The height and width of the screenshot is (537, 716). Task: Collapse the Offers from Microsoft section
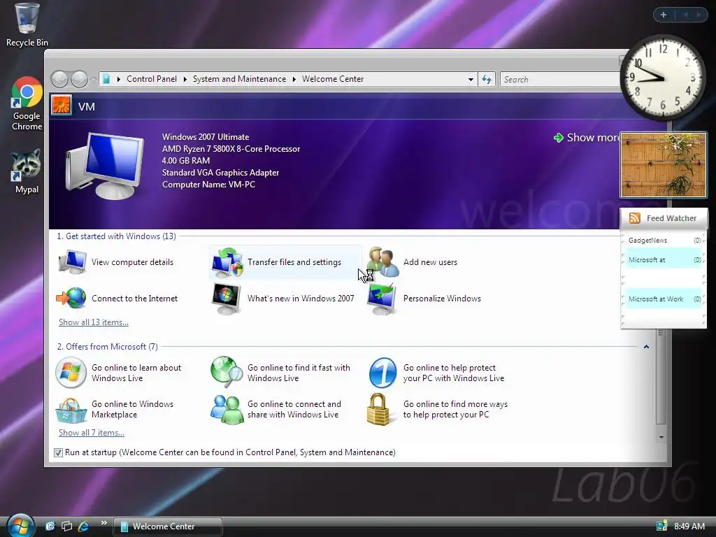(x=646, y=347)
